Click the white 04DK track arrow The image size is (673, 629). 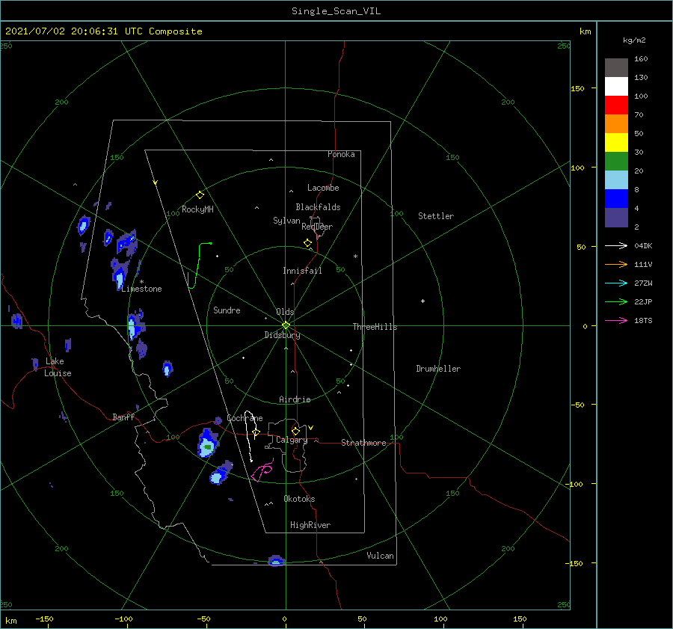point(616,245)
